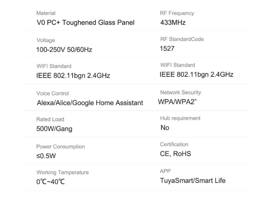This screenshot has width=270, height=197.
Task: Click the Power Consumption label
Action: [61, 146]
